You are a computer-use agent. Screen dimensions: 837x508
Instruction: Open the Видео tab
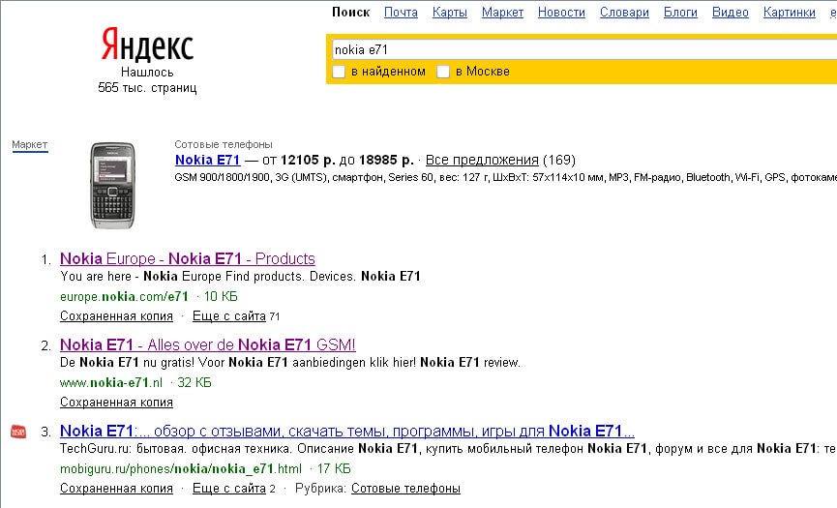point(731,13)
